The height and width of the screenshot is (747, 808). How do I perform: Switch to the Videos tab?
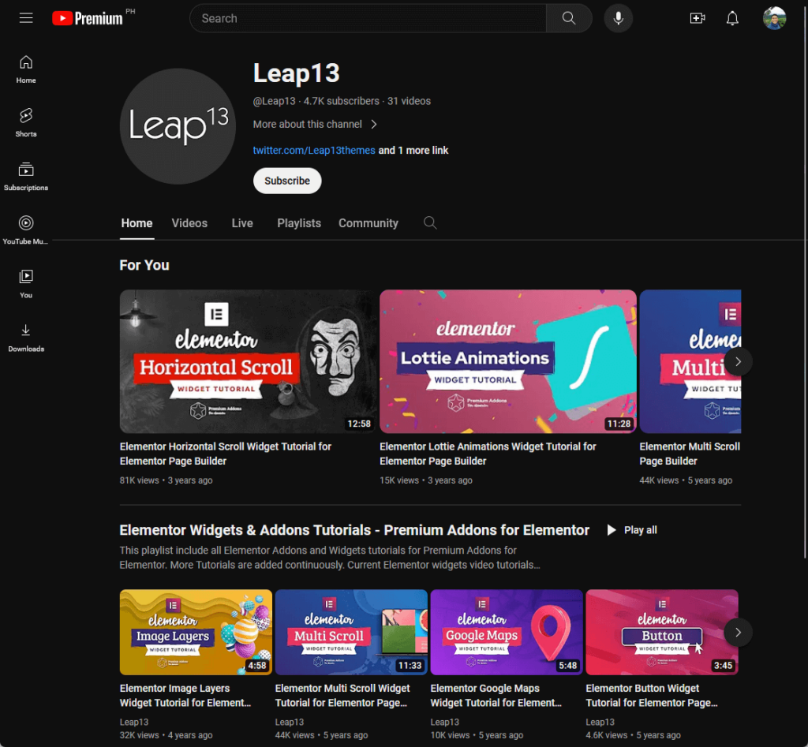point(189,223)
